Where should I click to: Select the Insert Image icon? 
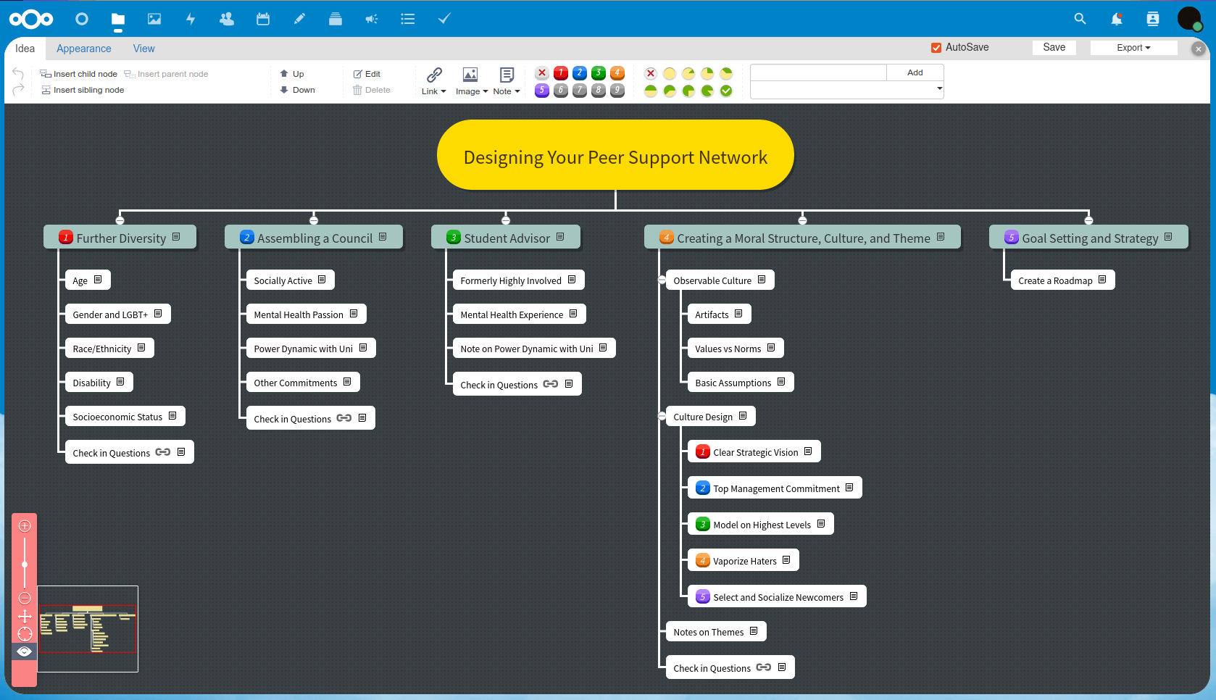(x=470, y=75)
